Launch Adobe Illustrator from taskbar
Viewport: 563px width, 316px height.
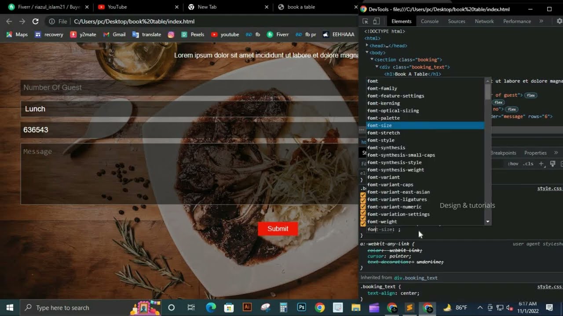coord(247,308)
